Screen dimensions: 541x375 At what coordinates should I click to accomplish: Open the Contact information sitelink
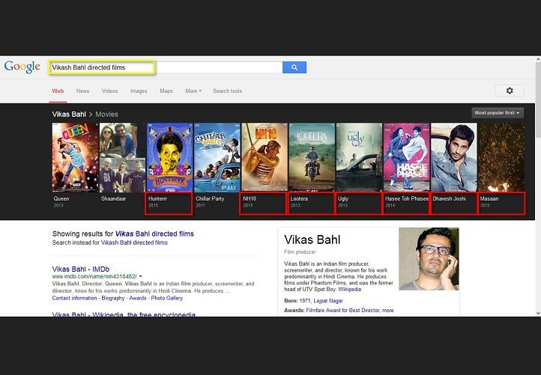click(x=74, y=298)
